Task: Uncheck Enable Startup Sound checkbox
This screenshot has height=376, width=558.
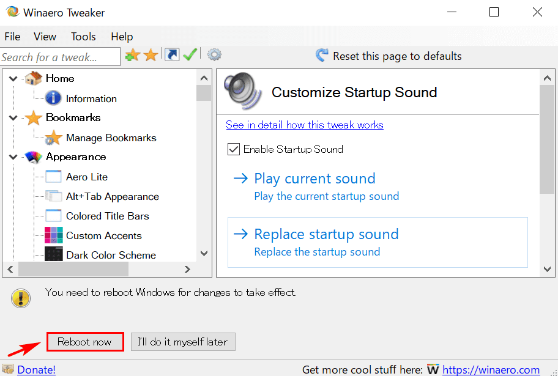Action: tap(234, 149)
